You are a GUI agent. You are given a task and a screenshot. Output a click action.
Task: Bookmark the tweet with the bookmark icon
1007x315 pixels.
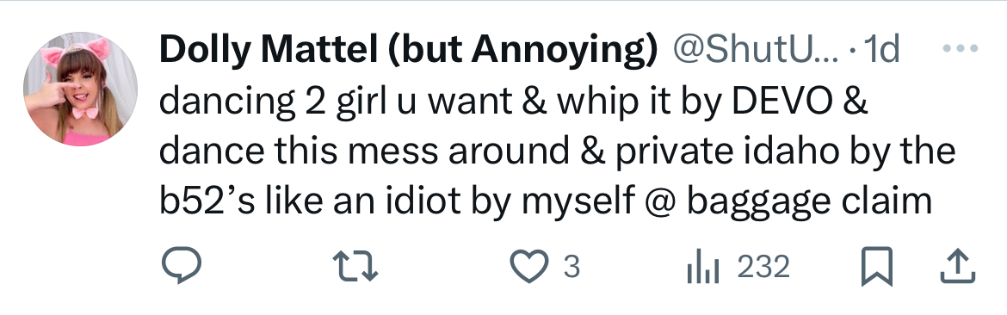pos(877,266)
